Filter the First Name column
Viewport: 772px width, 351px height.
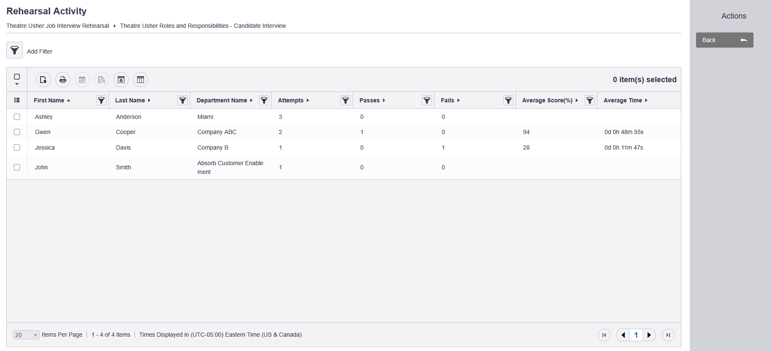click(101, 100)
